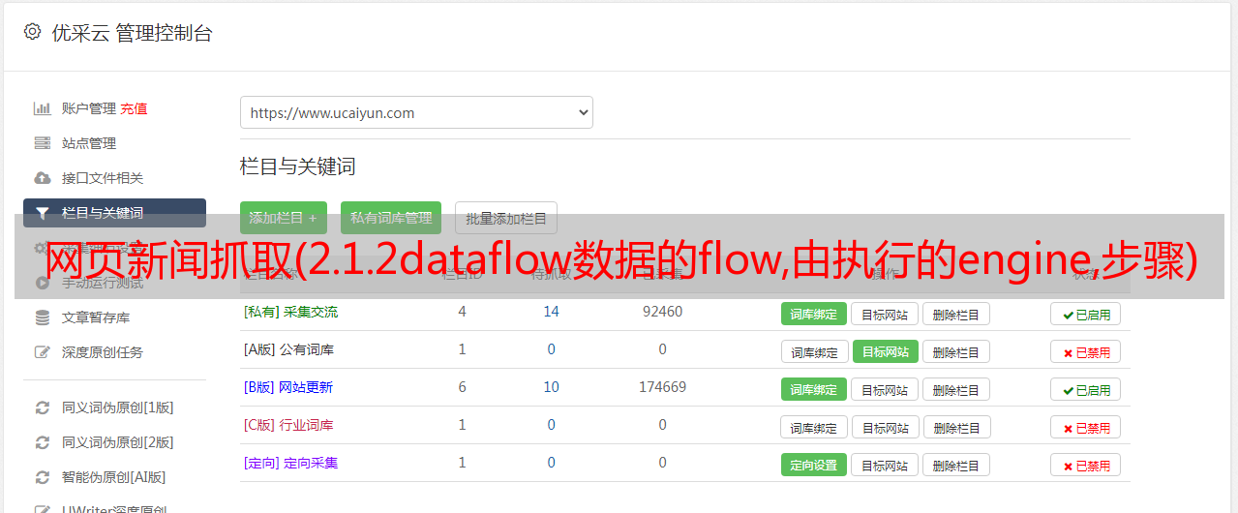
Task: Click 词库绑定 in the 网站更新 row
Action: (x=814, y=389)
